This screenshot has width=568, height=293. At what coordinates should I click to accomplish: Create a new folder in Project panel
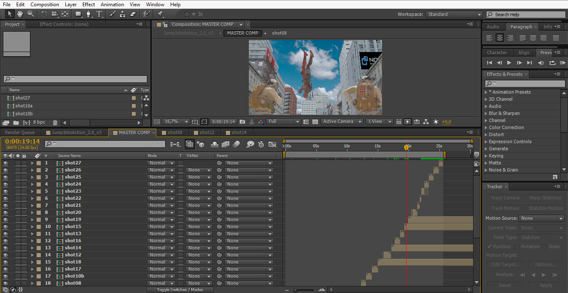16,123
